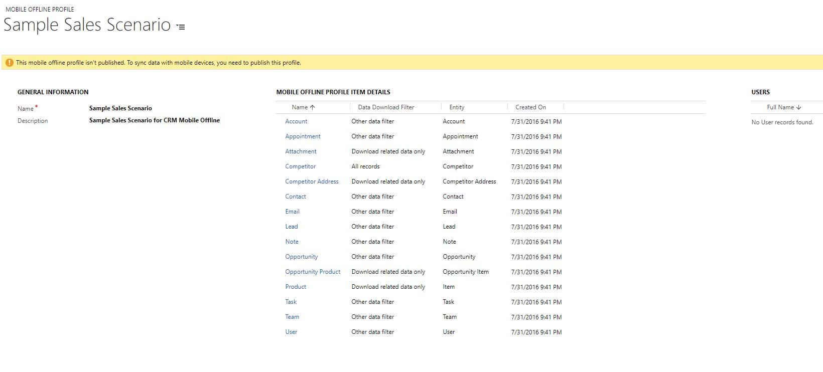The width and height of the screenshot is (823, 372).
Task: Select 'Opportunity Item' entity cell
Action: click(465, 272)
